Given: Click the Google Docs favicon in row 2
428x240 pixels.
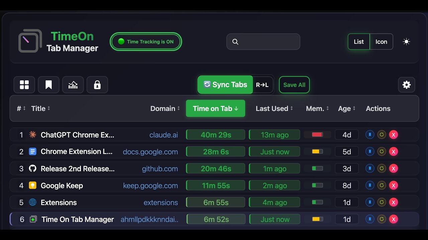Looking at the screenshot, I should (x=32, y=151).
